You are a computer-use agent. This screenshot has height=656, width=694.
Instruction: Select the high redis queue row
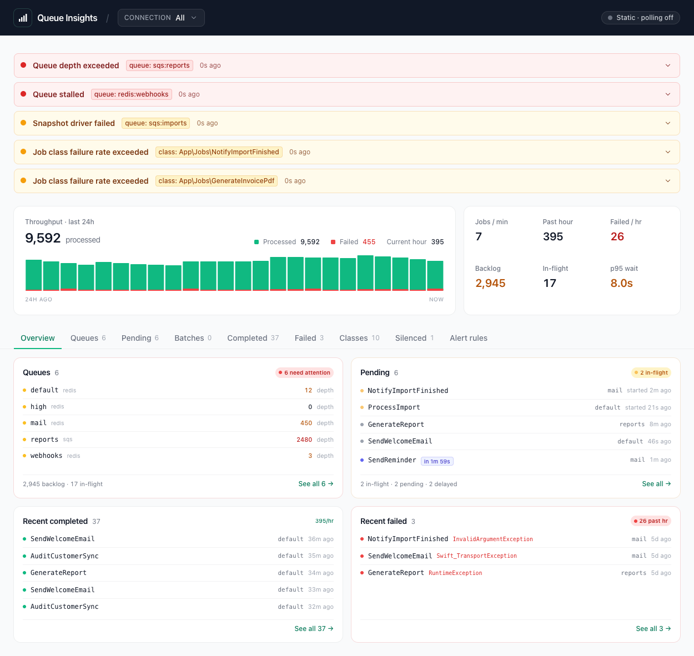(178, 407)
